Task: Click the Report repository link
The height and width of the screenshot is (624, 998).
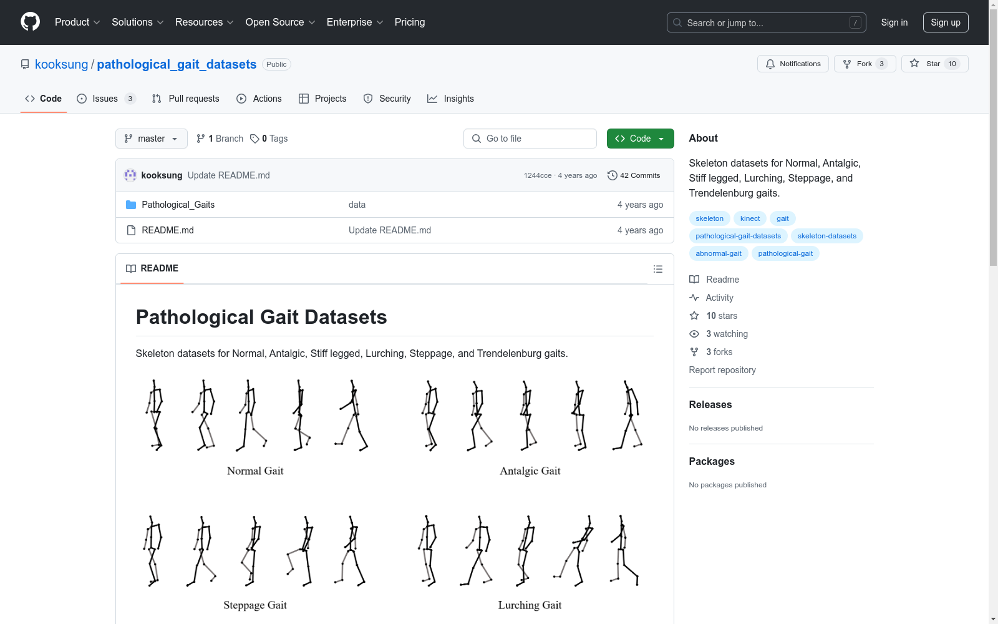Action: pos(722,370)
